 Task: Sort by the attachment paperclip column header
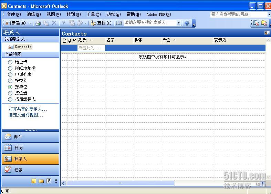(70, 41)
